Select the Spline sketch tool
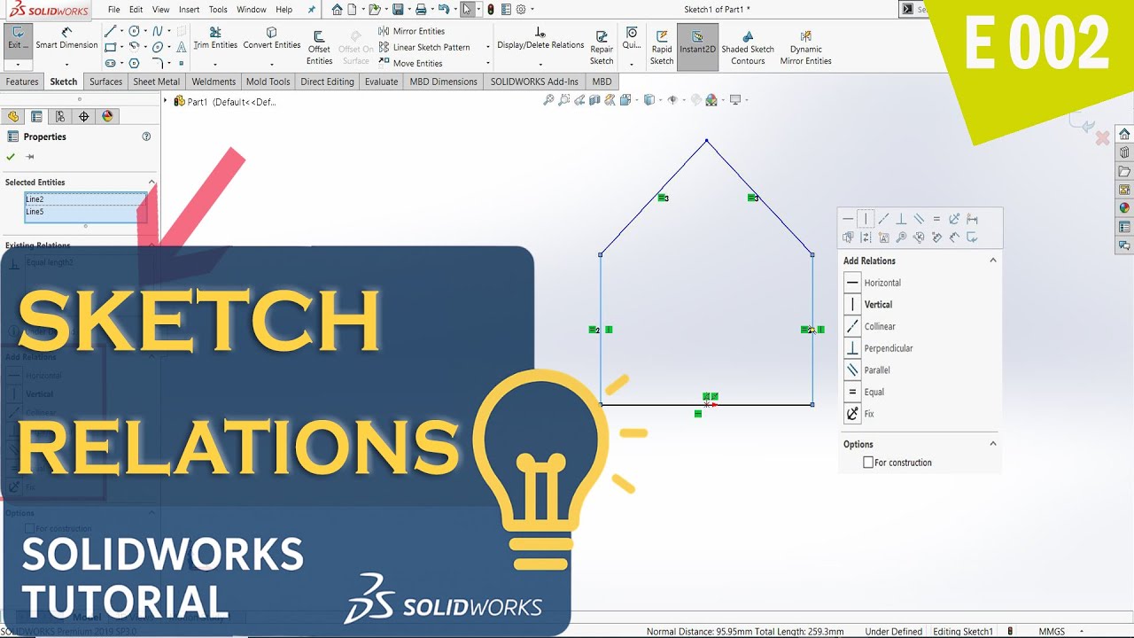The height and width of the screenshot is (638, 1134). pos(158,31)
